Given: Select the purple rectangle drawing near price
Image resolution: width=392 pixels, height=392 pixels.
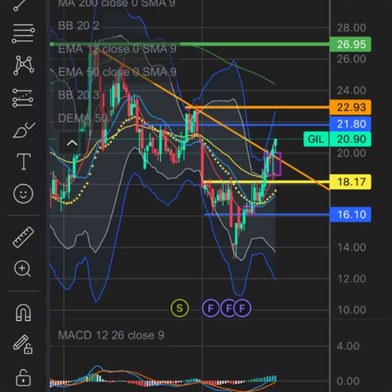Looking at the screenshot, I should pyautogui.click(x=272, y=164).
